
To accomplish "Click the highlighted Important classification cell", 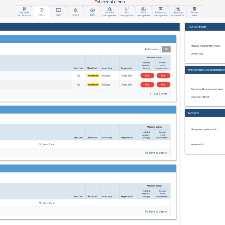I will click(x=93, y=75).
